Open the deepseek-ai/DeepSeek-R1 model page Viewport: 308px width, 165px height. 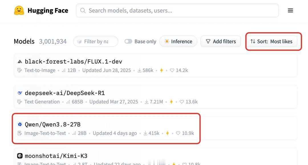tap(65, 93)
